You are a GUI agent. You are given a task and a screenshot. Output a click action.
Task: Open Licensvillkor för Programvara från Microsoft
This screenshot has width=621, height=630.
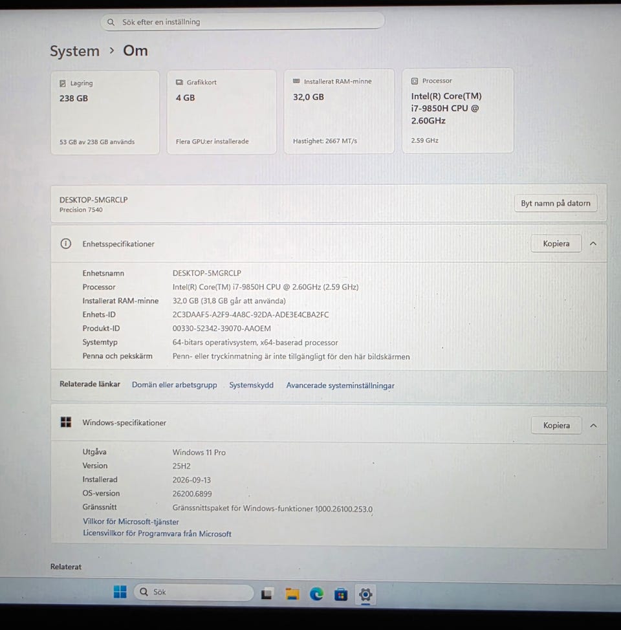point(157,534)
